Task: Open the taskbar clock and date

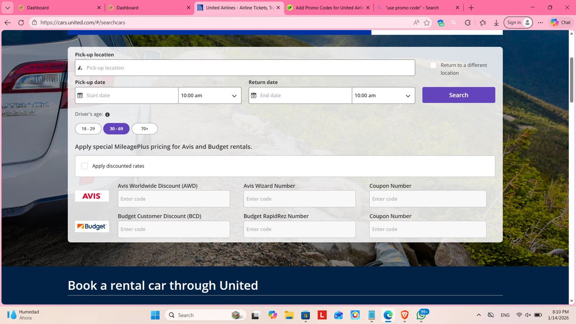Action: [x=558, y=315]
